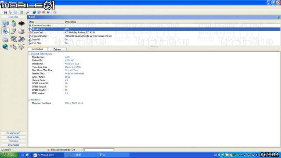Click the Video Input Type value

pos(73,67)
